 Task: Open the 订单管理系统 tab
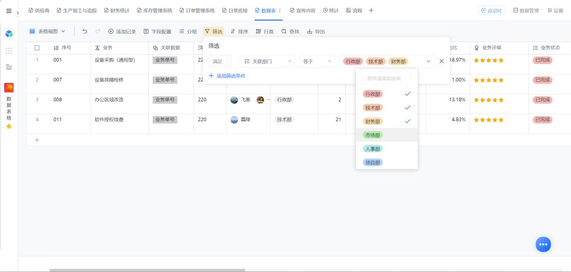coord(197,10)
